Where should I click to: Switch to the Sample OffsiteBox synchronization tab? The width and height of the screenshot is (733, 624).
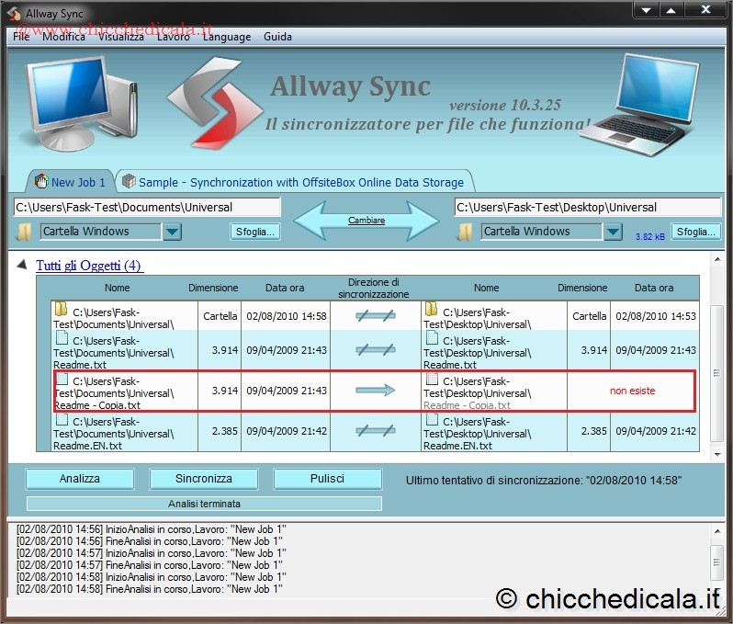coord(296,182)
